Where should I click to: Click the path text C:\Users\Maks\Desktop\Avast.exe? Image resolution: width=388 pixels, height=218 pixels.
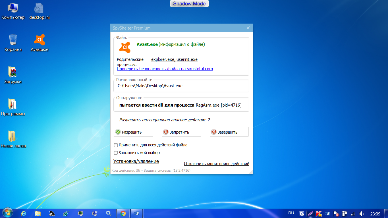150,86
